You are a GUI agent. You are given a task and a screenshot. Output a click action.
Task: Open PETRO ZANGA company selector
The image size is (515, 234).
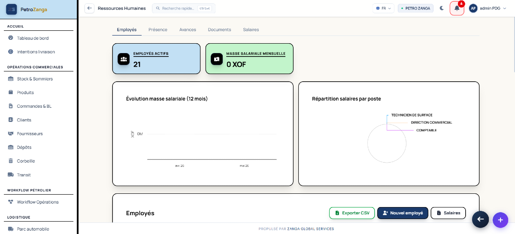pos(416,8)
